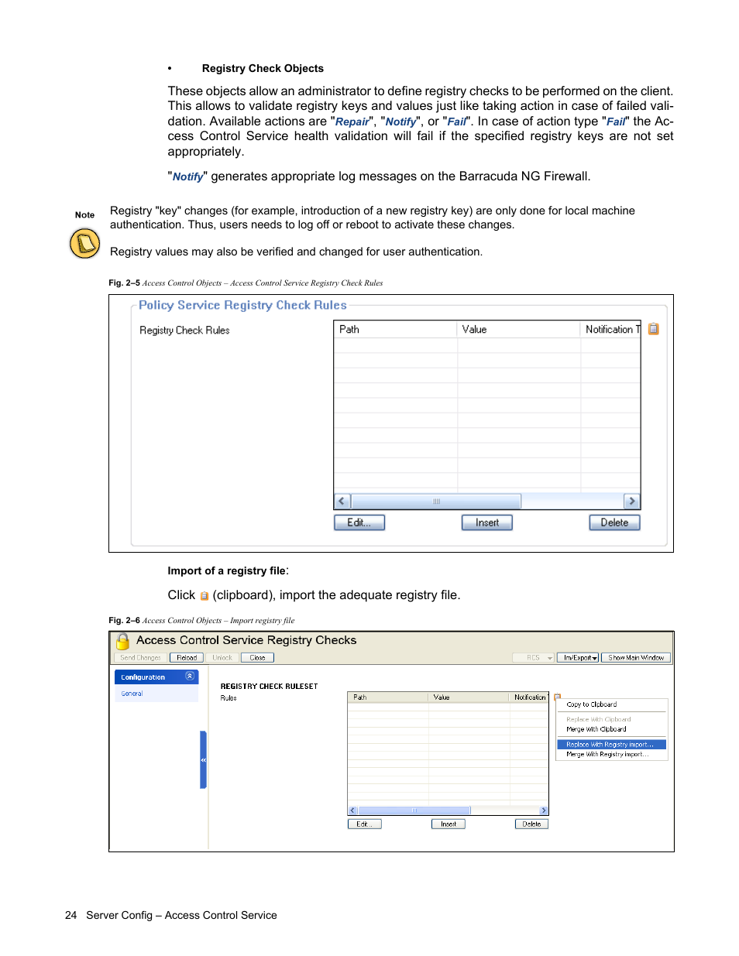This screenshot has height=956, width=739.
Task: Open the In/Export dropdown
Action: [578, 658]
